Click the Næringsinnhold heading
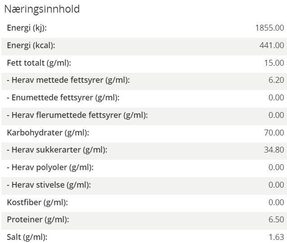Image resolution: width=287 pixels, height=243 pixels. point(42,9)
